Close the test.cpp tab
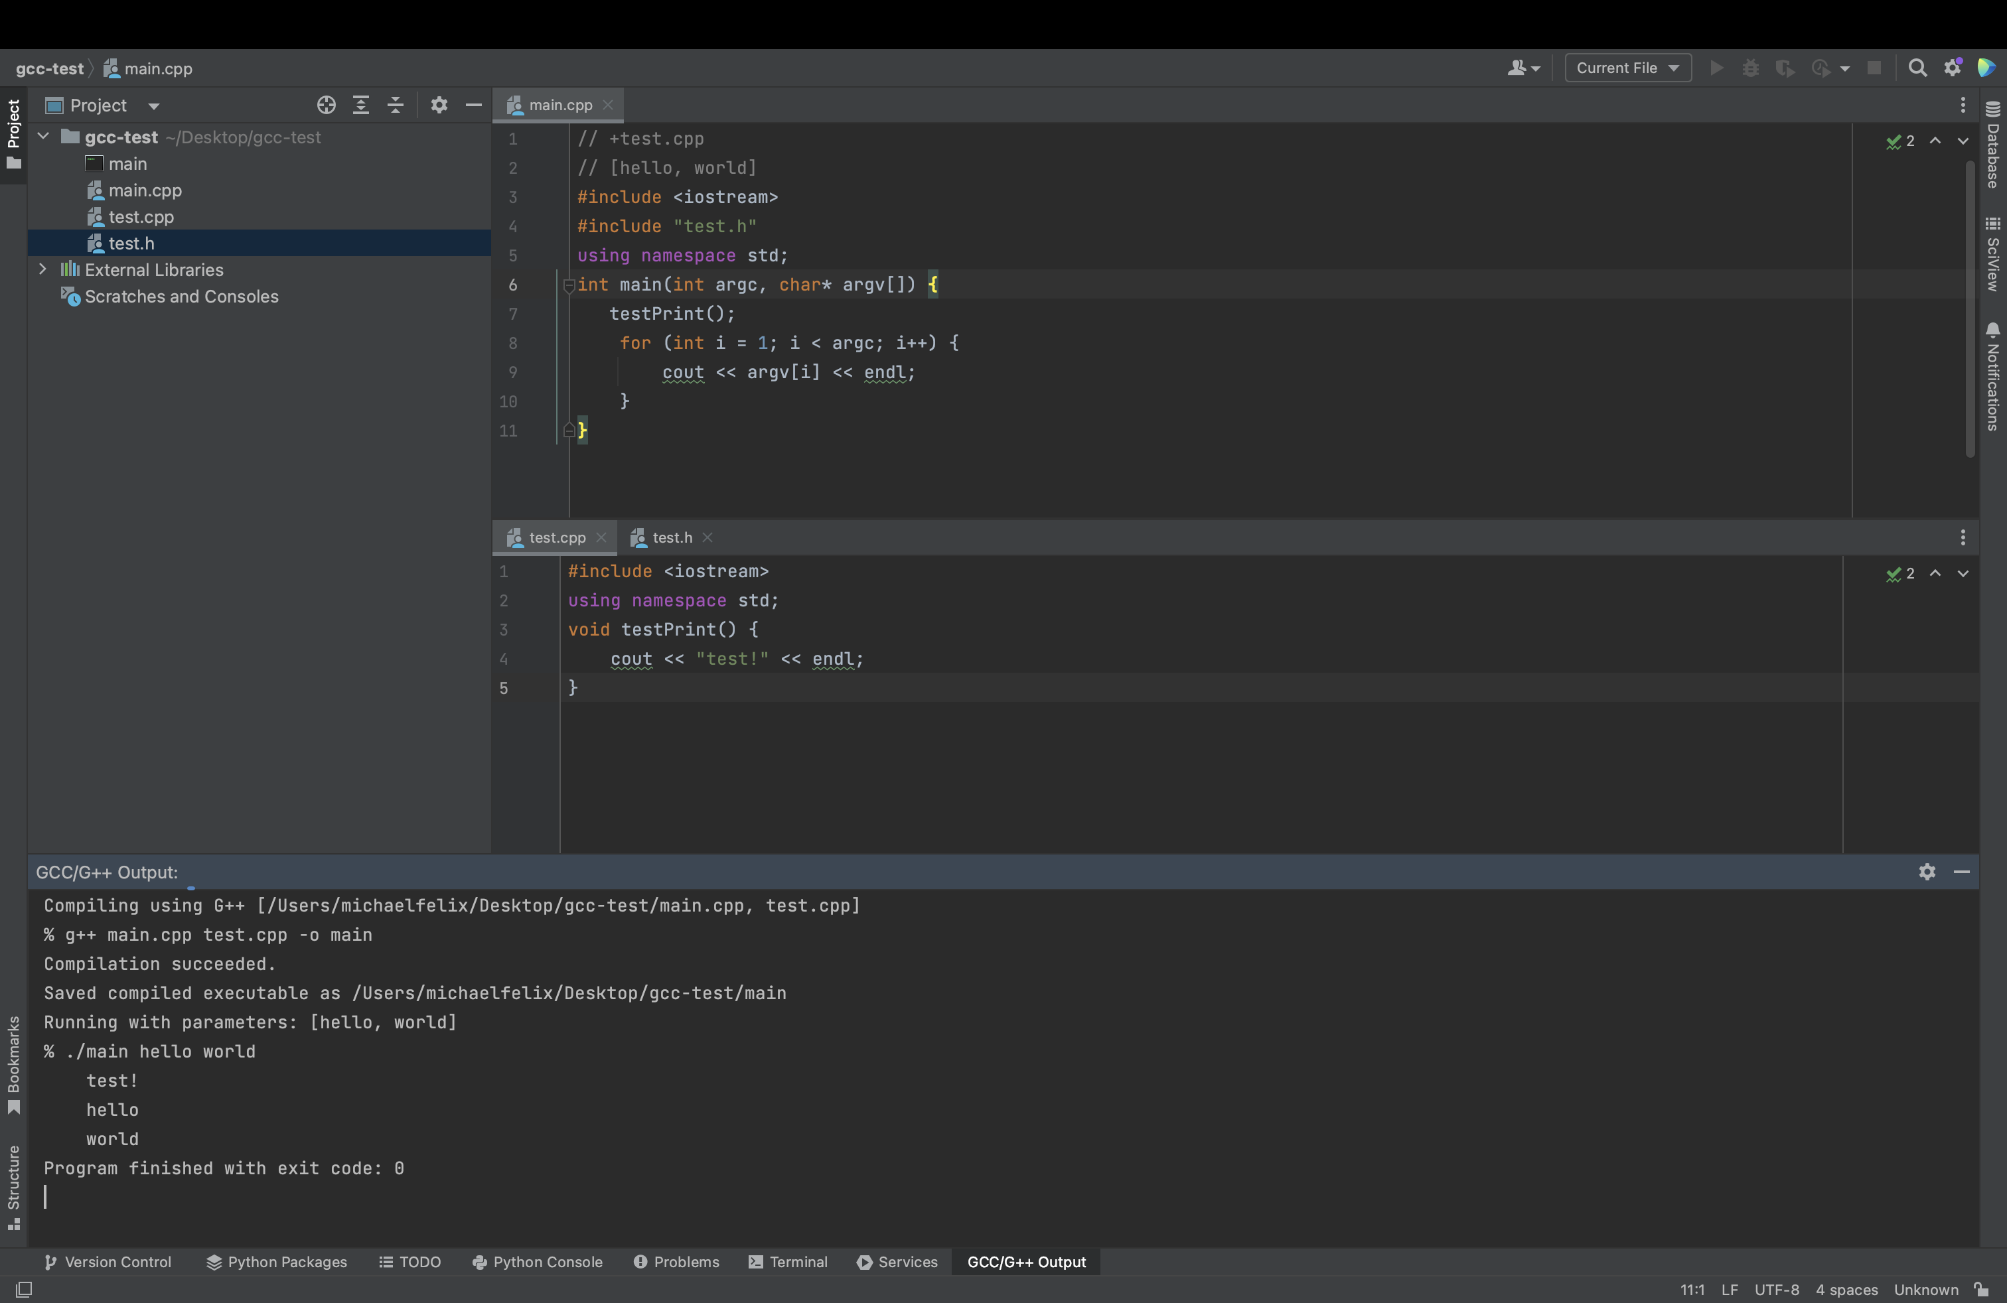 coord(601,537)
